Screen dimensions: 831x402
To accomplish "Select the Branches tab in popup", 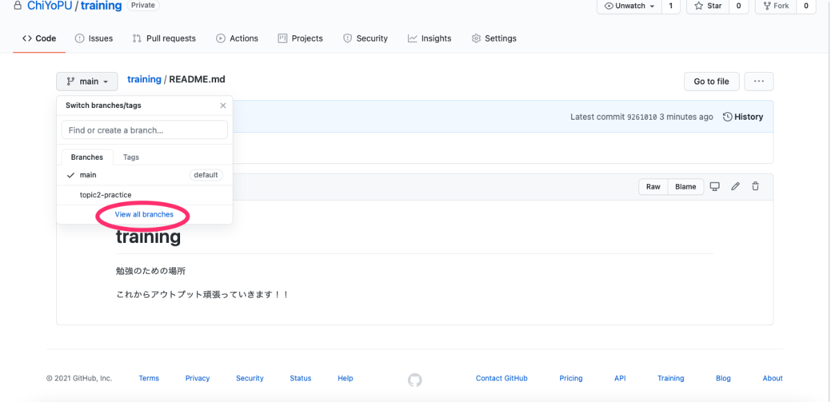I will coord(87,157).
